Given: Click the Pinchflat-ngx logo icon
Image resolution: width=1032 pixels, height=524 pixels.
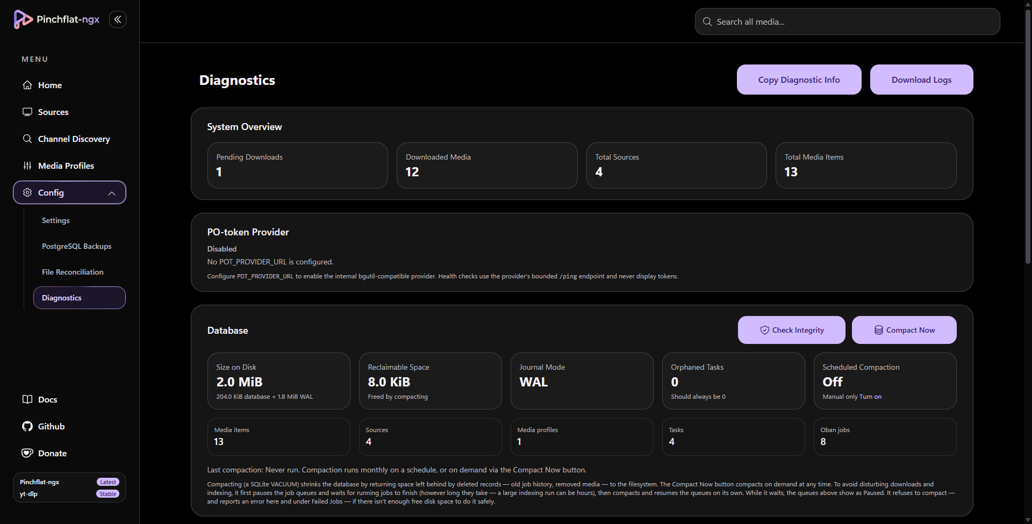Looking at the screenshot, I should pos(23,19).
